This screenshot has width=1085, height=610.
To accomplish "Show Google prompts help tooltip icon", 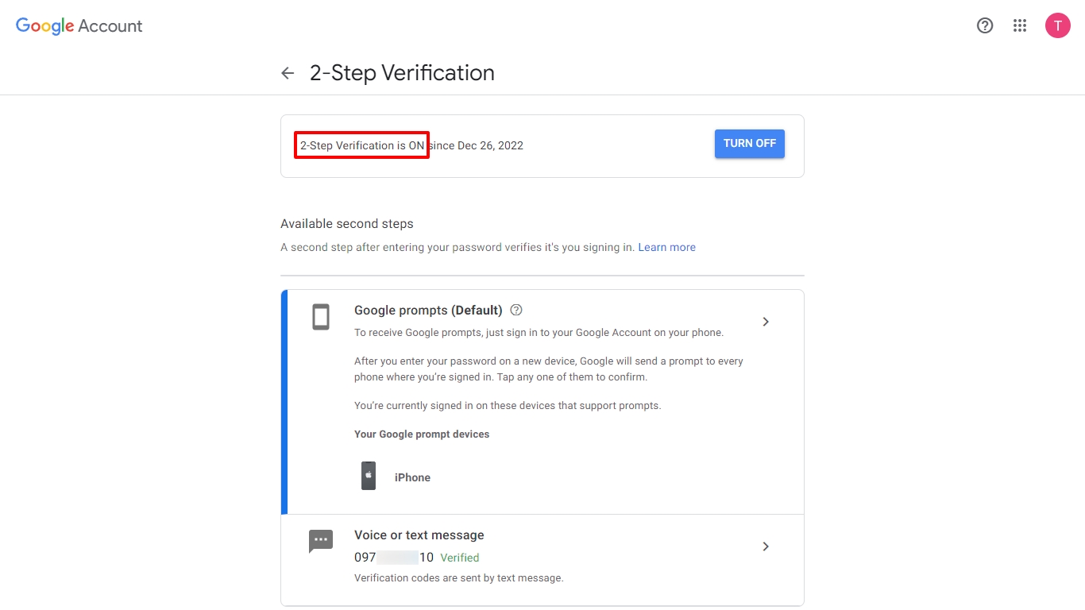I will tap(516, 310).
